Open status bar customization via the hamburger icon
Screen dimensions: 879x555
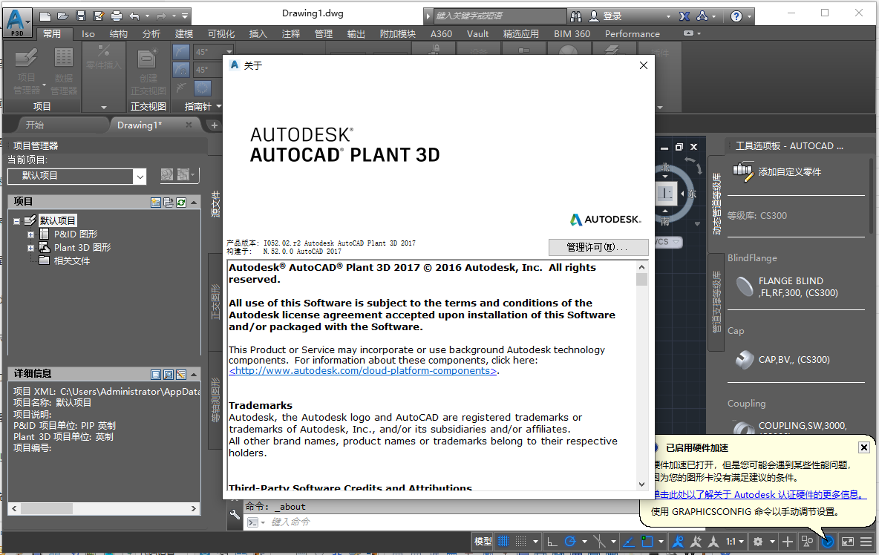[866, 542]
